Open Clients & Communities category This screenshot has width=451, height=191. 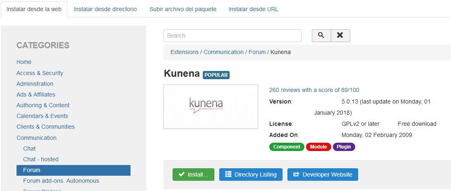tap(45, 127)
